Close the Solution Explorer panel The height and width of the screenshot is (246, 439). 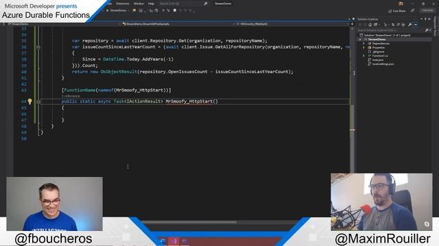(429, 19)
